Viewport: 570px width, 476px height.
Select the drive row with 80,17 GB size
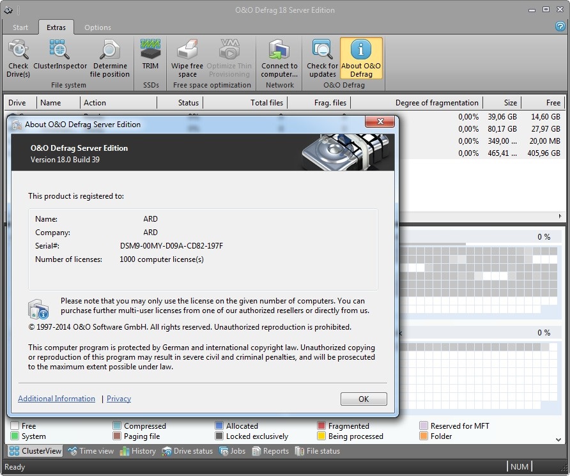tap(482, 128)
